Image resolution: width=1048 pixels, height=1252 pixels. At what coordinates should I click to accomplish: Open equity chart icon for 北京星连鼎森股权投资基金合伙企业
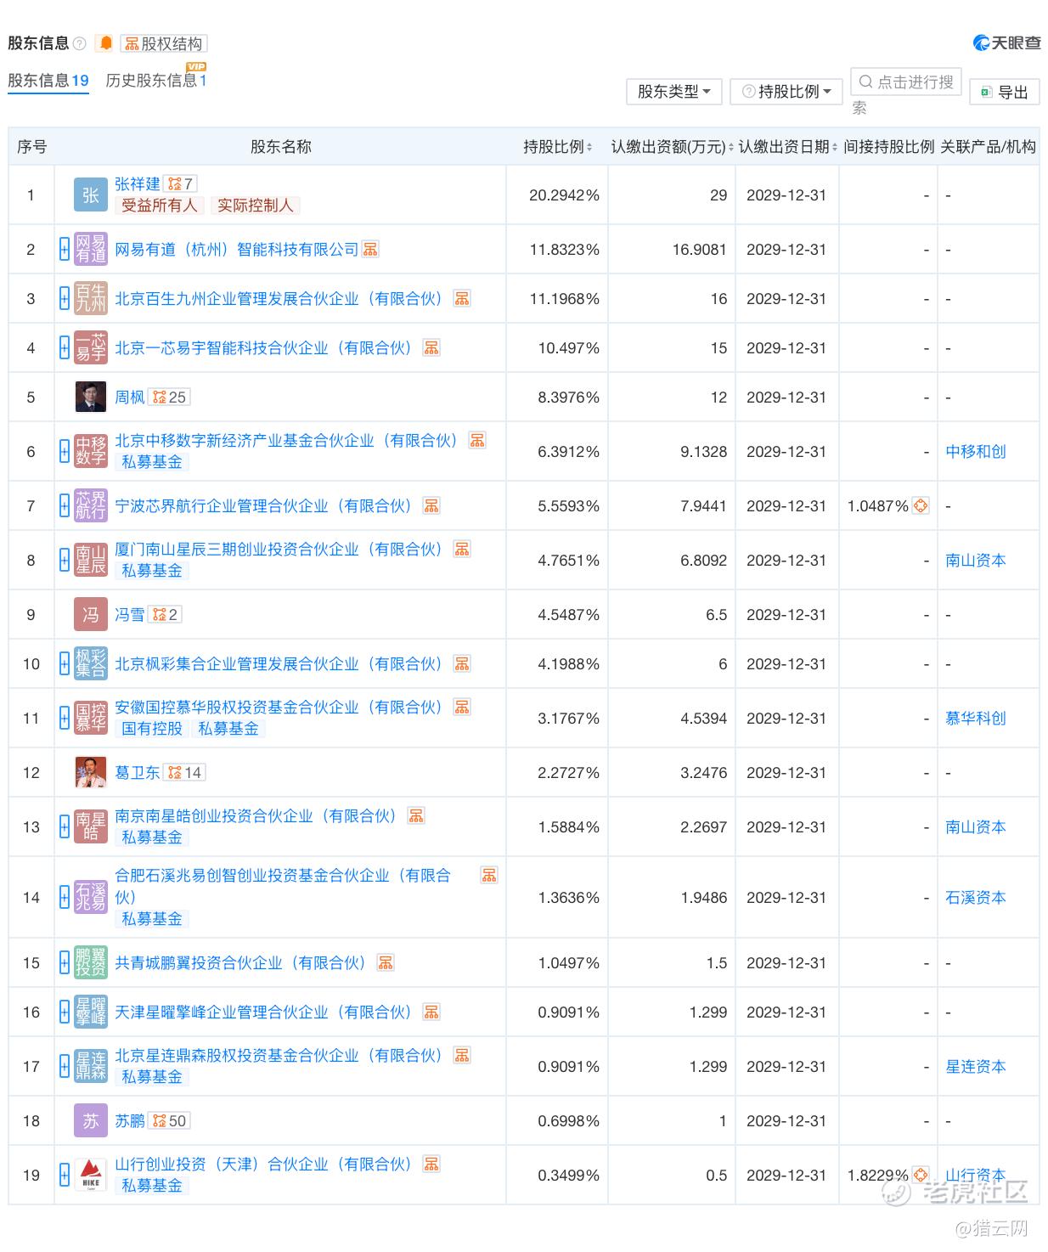coord(462,1056)
